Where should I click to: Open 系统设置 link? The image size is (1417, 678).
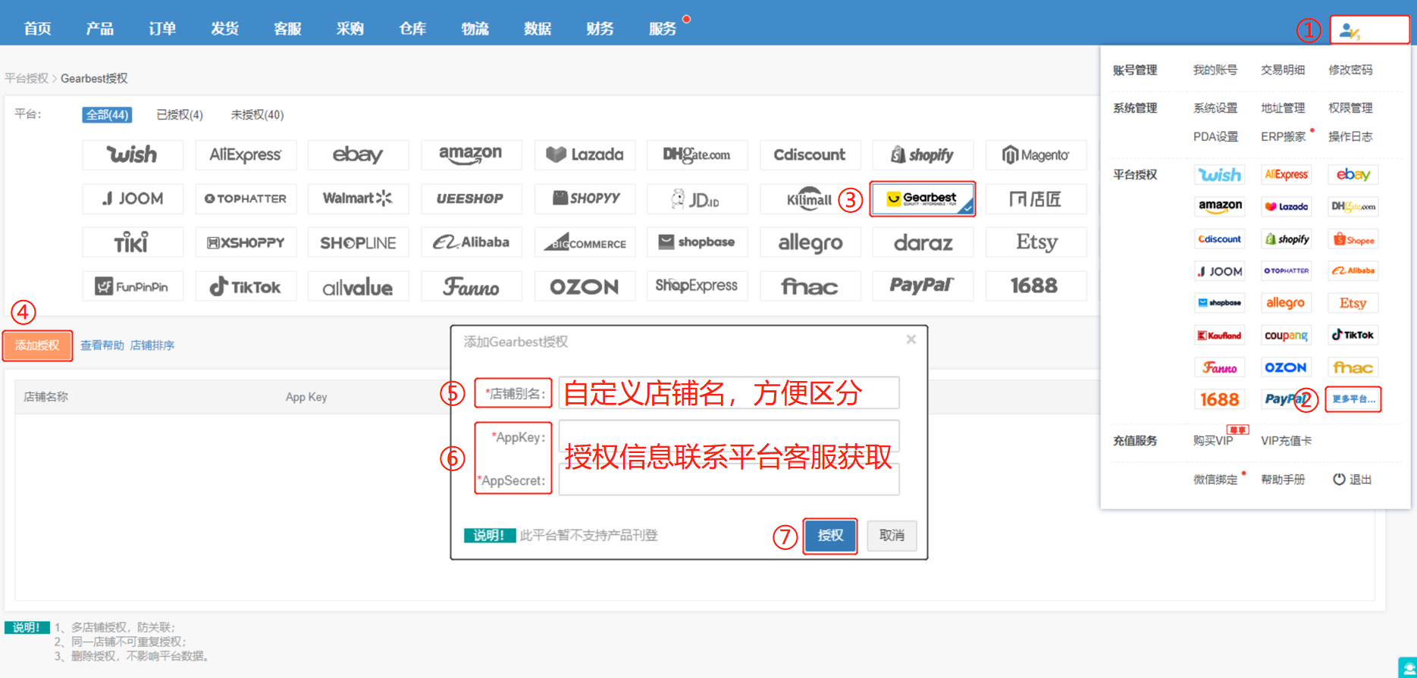click(x=1215, y=108)
